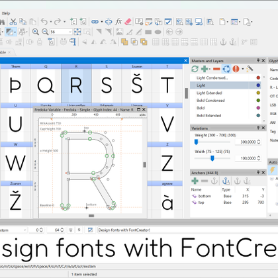
Task: Click the yellow union contours icon
Action: (x=124, y=42)
